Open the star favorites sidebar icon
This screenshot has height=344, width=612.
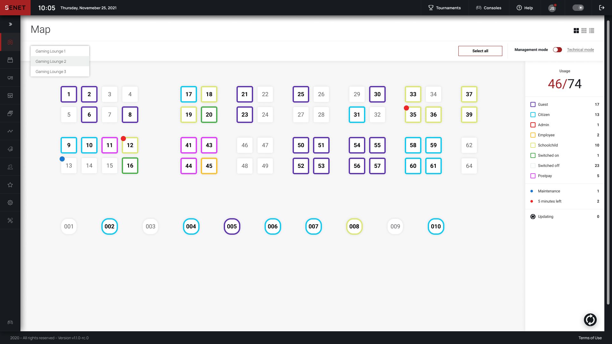point(10,185)
